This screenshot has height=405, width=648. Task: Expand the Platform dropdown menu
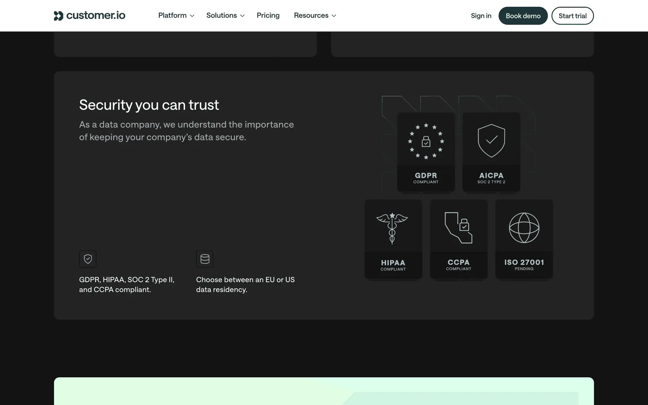pyautogui.click(x=176, y=16)
